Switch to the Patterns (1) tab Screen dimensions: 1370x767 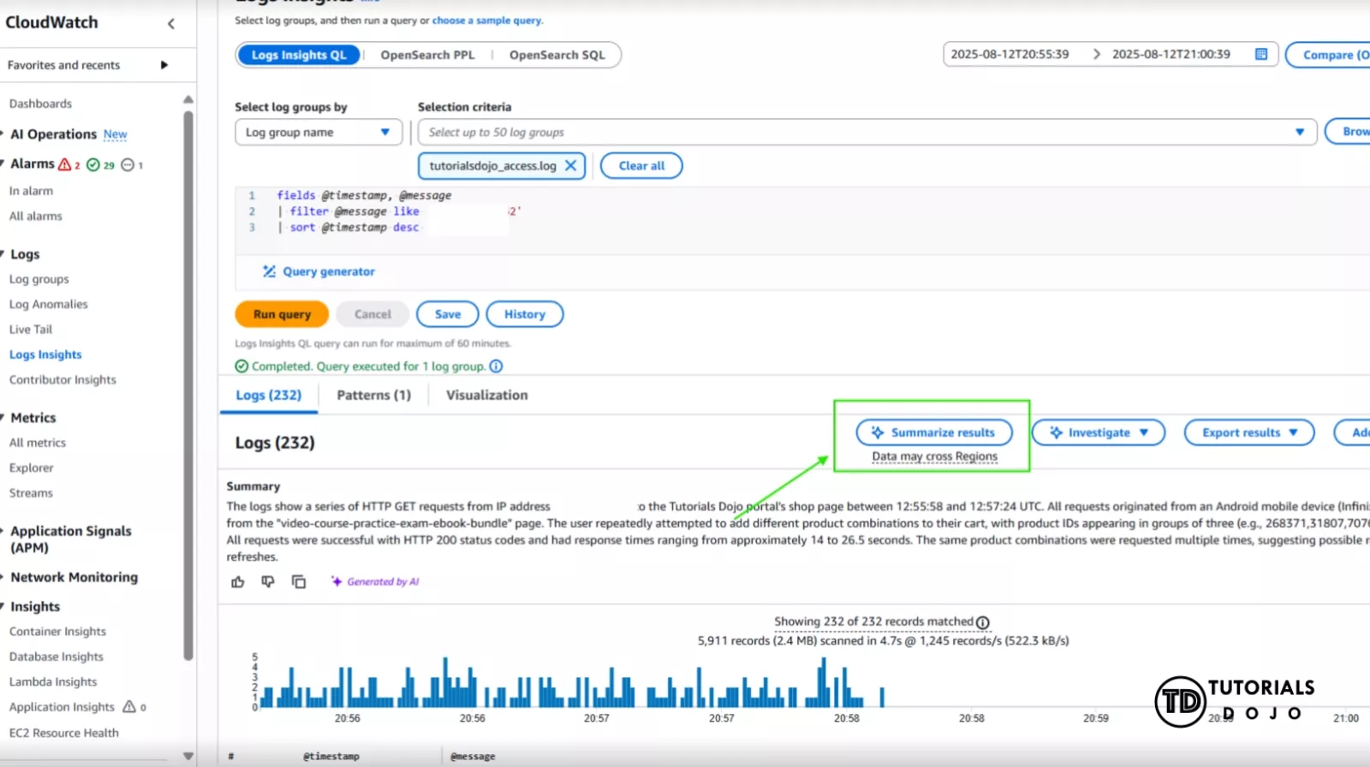[x=373, y=395]
